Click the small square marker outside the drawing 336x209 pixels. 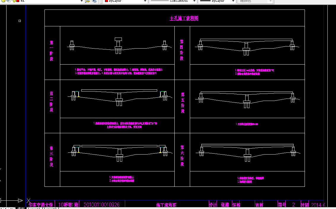(x=20, y=21)
